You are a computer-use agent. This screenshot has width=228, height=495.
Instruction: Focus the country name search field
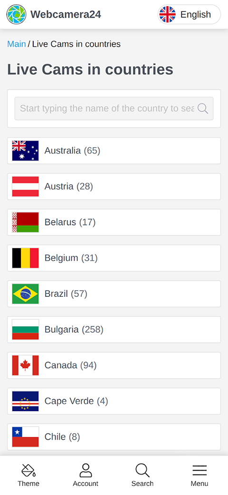114,109
